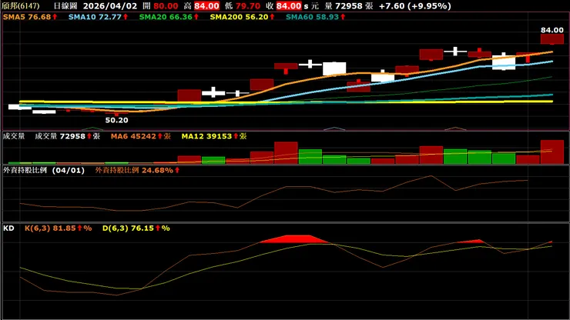570x320 pixels.
Task: Click the MA6 45242 volume legend
Action: click(141, 136)
